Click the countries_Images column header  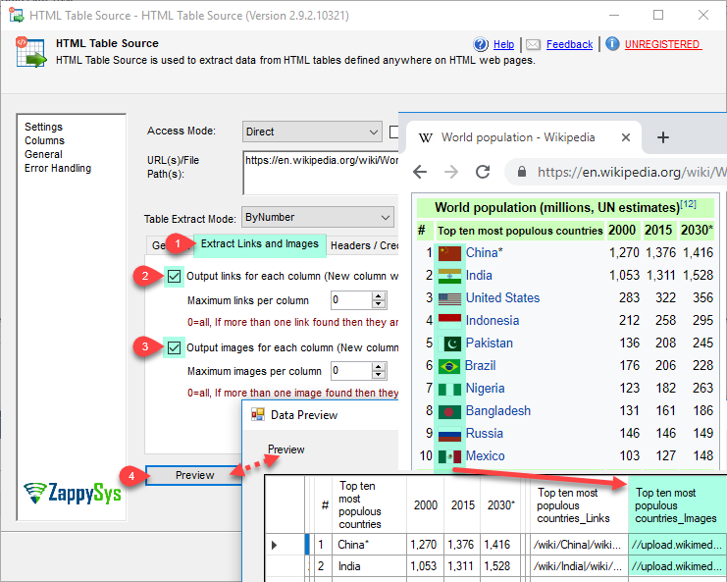click(x=677, y=505)
